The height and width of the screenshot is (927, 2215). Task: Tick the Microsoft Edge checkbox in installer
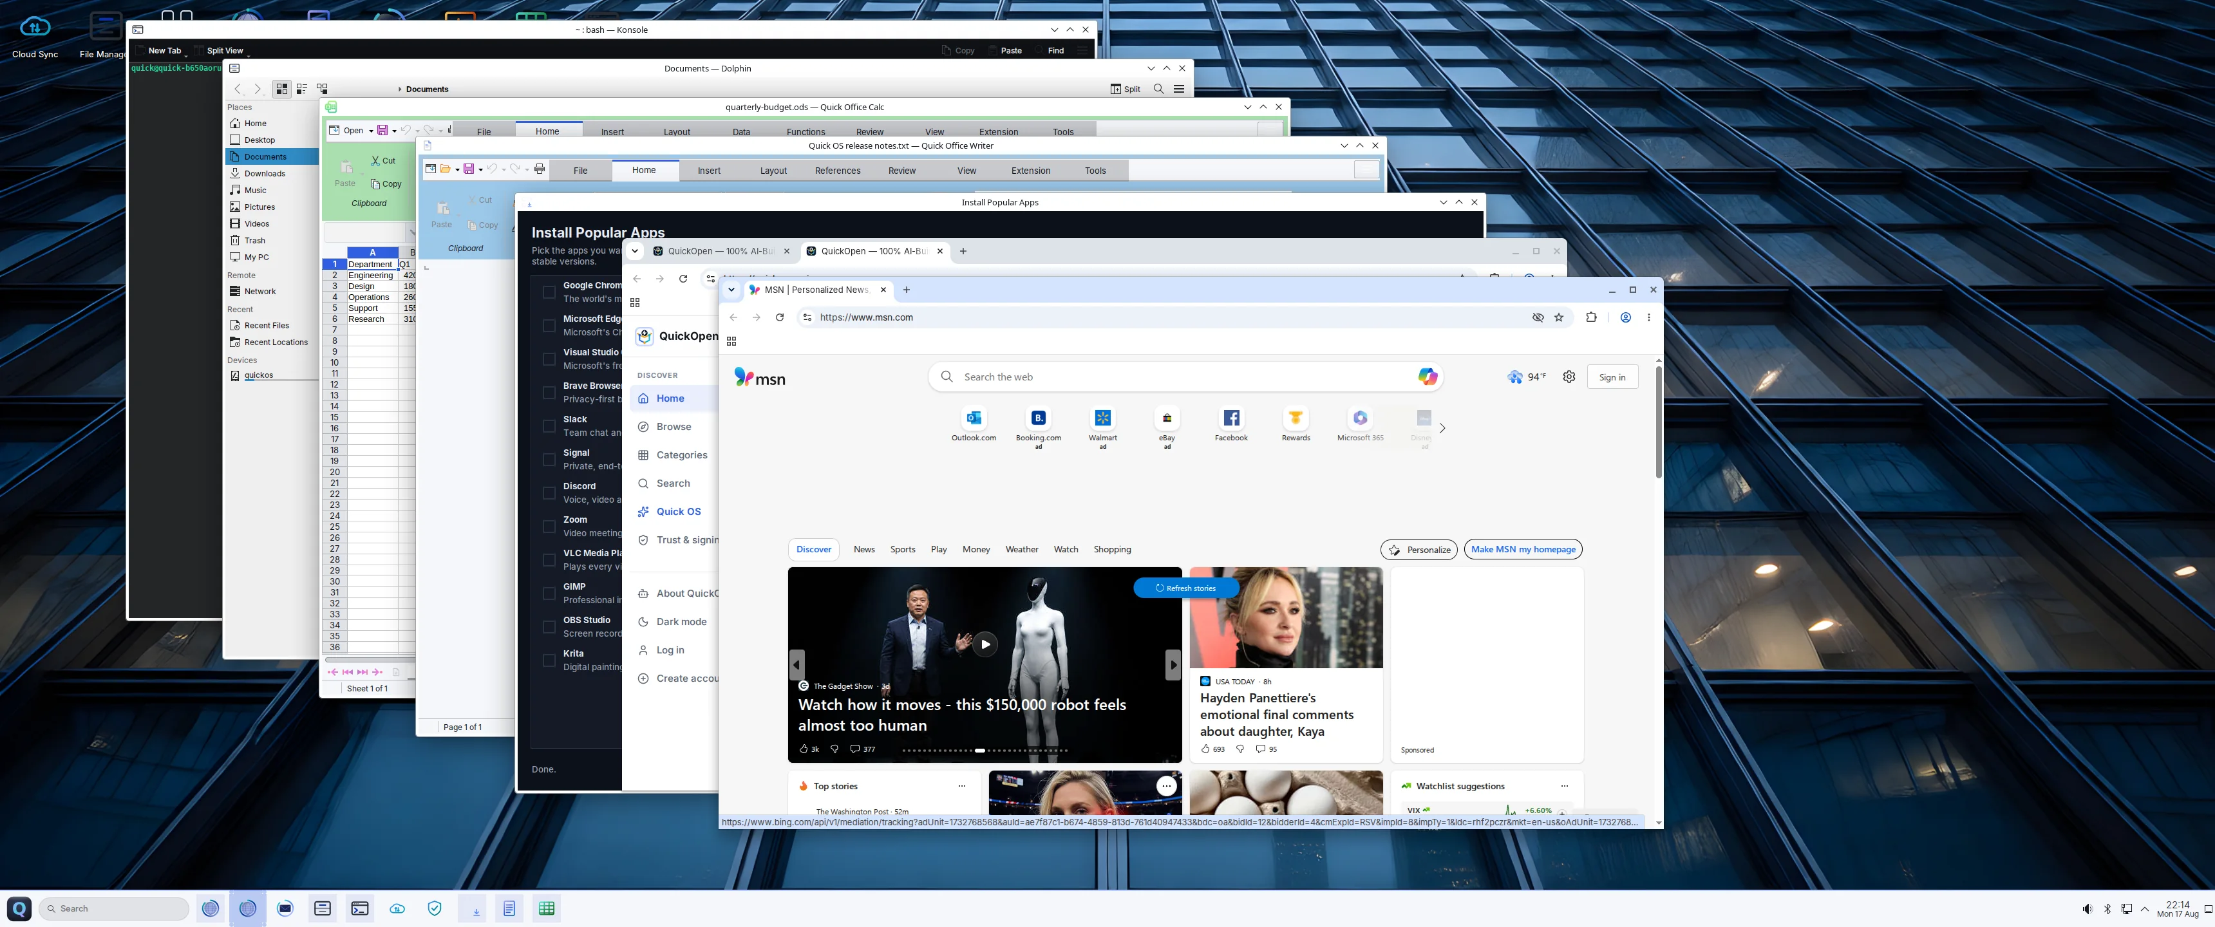549,326
